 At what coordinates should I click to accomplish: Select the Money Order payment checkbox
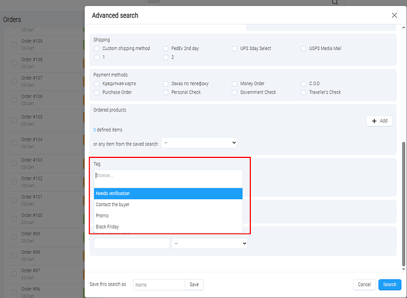click(x=235, y=84)
